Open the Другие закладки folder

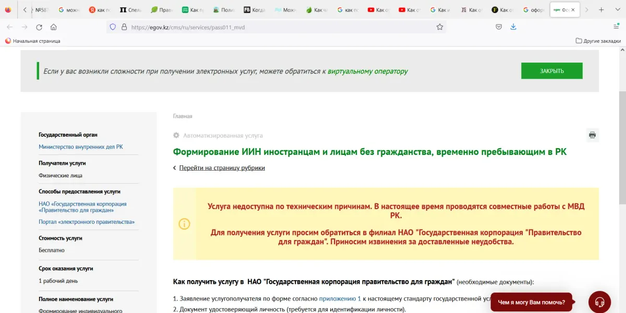598,41
